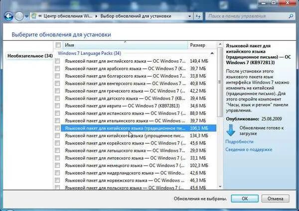The height and width of the screenshot is (211, 299).
Task: Select the row Языковой пакет для корейского языка
Action: 139,143
